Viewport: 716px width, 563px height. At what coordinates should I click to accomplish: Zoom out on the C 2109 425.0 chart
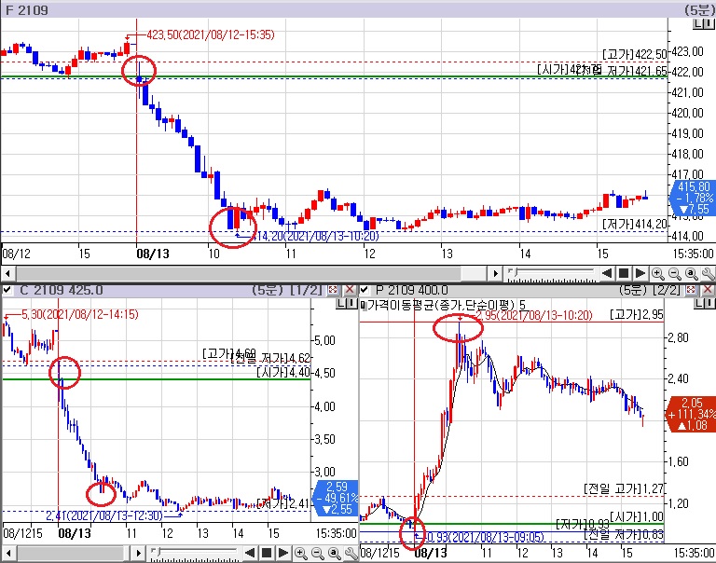[x=318, y=554]
